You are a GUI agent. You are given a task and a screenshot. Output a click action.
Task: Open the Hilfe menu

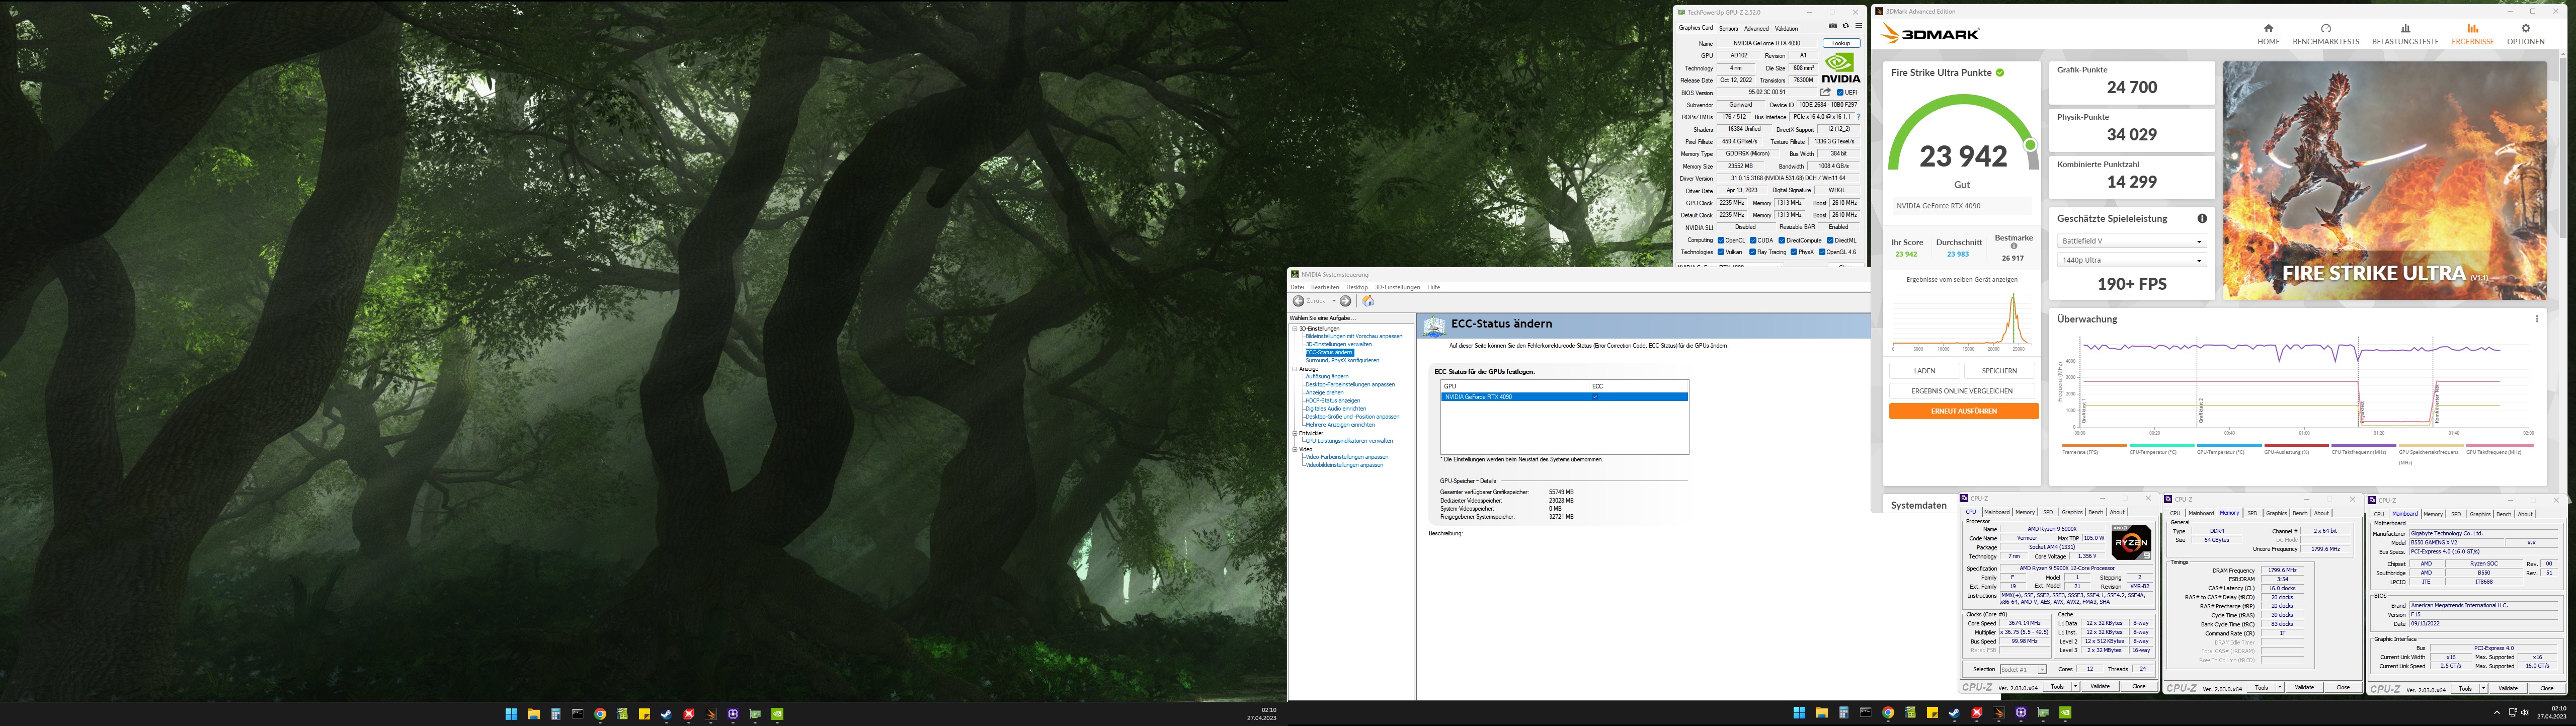(x=1433, y=287)
